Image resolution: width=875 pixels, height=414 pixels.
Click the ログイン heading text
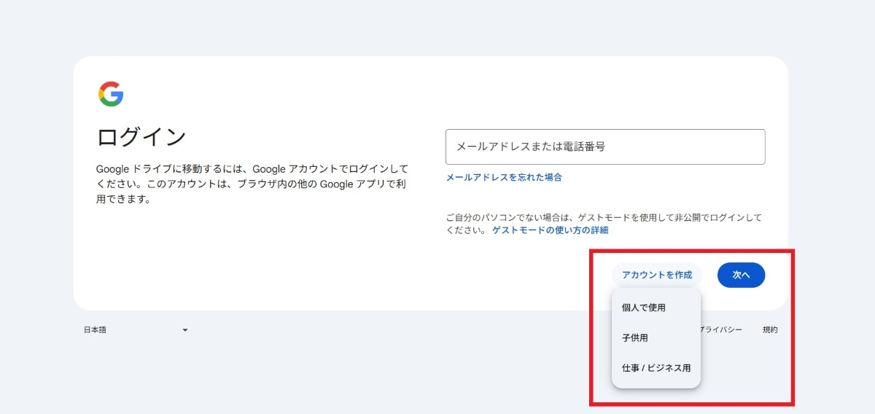click(x=141, y=137)
